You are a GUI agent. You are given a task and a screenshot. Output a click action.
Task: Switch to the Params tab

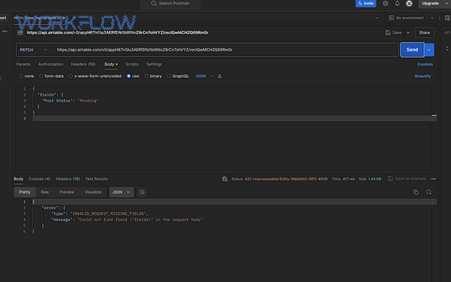23,64
